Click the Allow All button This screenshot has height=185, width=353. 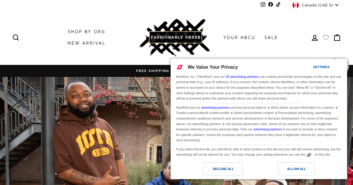(297, 169)
